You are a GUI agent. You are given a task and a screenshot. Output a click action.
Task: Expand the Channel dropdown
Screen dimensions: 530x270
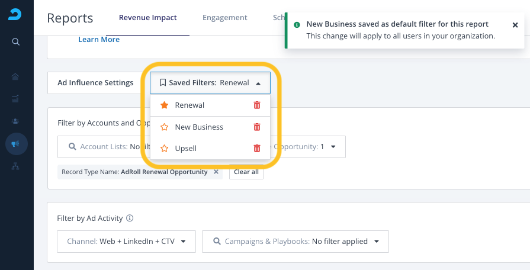click(x=126, y=242)
